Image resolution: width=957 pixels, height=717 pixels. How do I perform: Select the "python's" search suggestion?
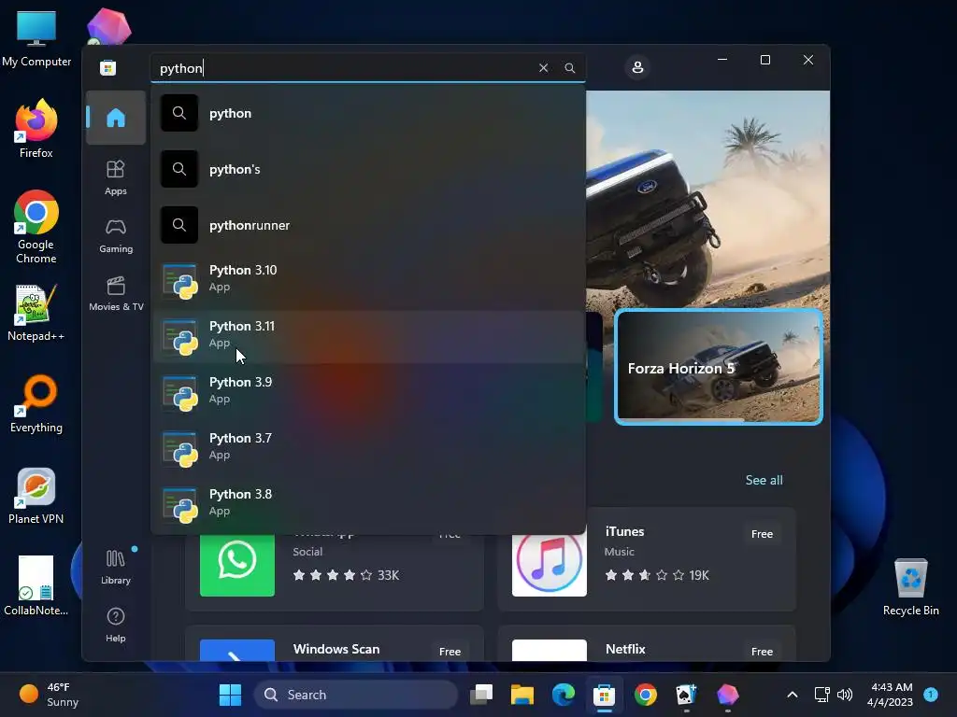tap(368, 169)
